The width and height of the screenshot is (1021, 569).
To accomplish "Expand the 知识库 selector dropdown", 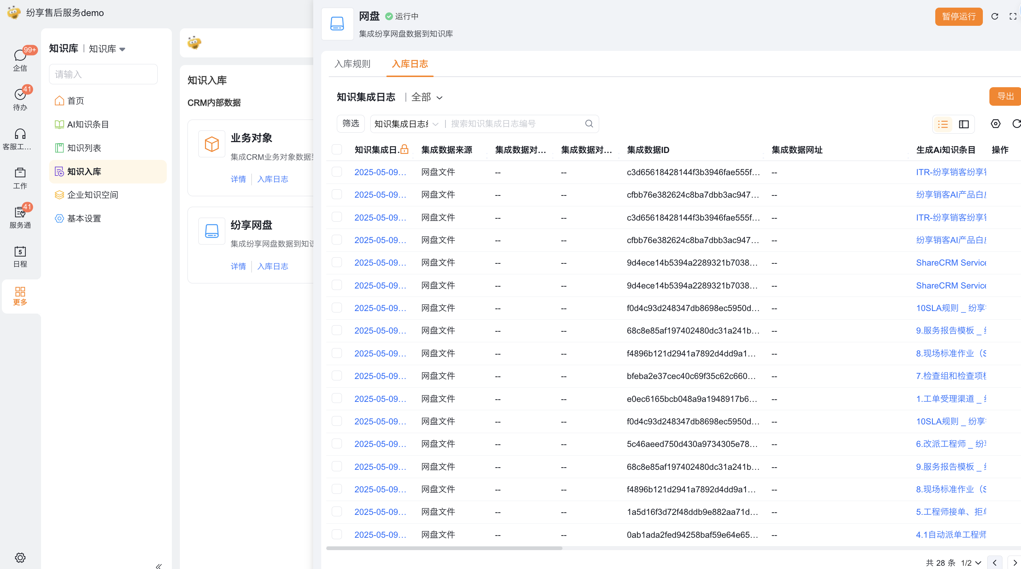I will point(107,49).
